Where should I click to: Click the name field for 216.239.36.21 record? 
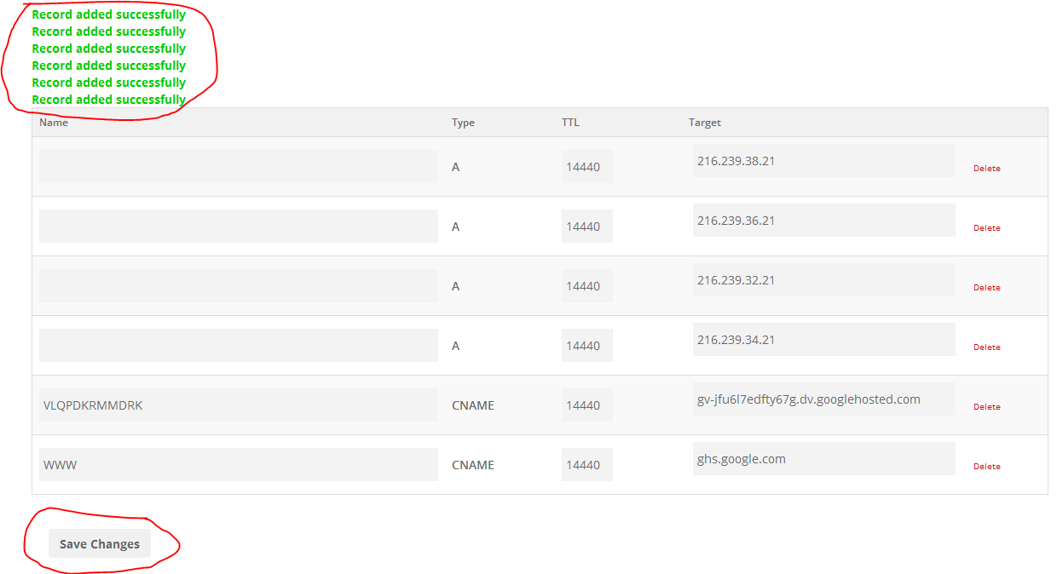click(x=238, y=227)
